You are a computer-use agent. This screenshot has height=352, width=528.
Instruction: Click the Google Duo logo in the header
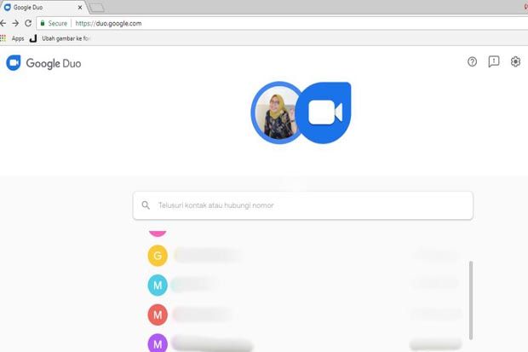(x=43, y=63)
